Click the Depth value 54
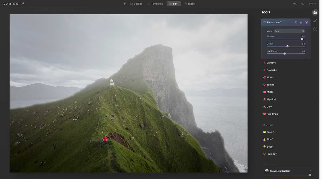Viewport: 322px width, 180px height. (303, 44)
